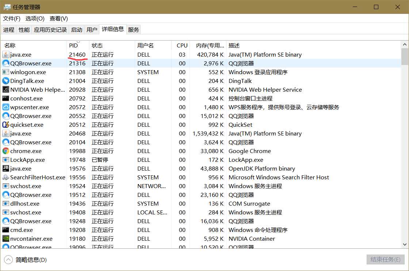
Task: Switch to the 用户 tab
Action: click(x=92, y=30)
